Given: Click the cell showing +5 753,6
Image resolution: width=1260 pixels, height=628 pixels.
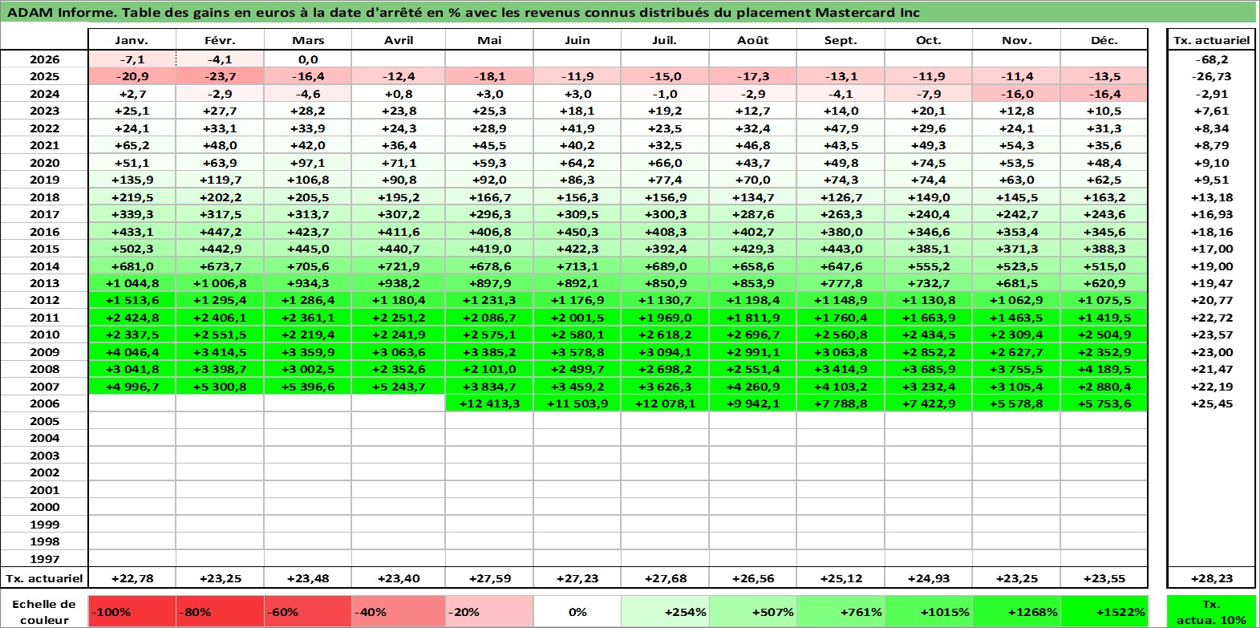Looking at the screenshot, I should [x=1104, y=403].
